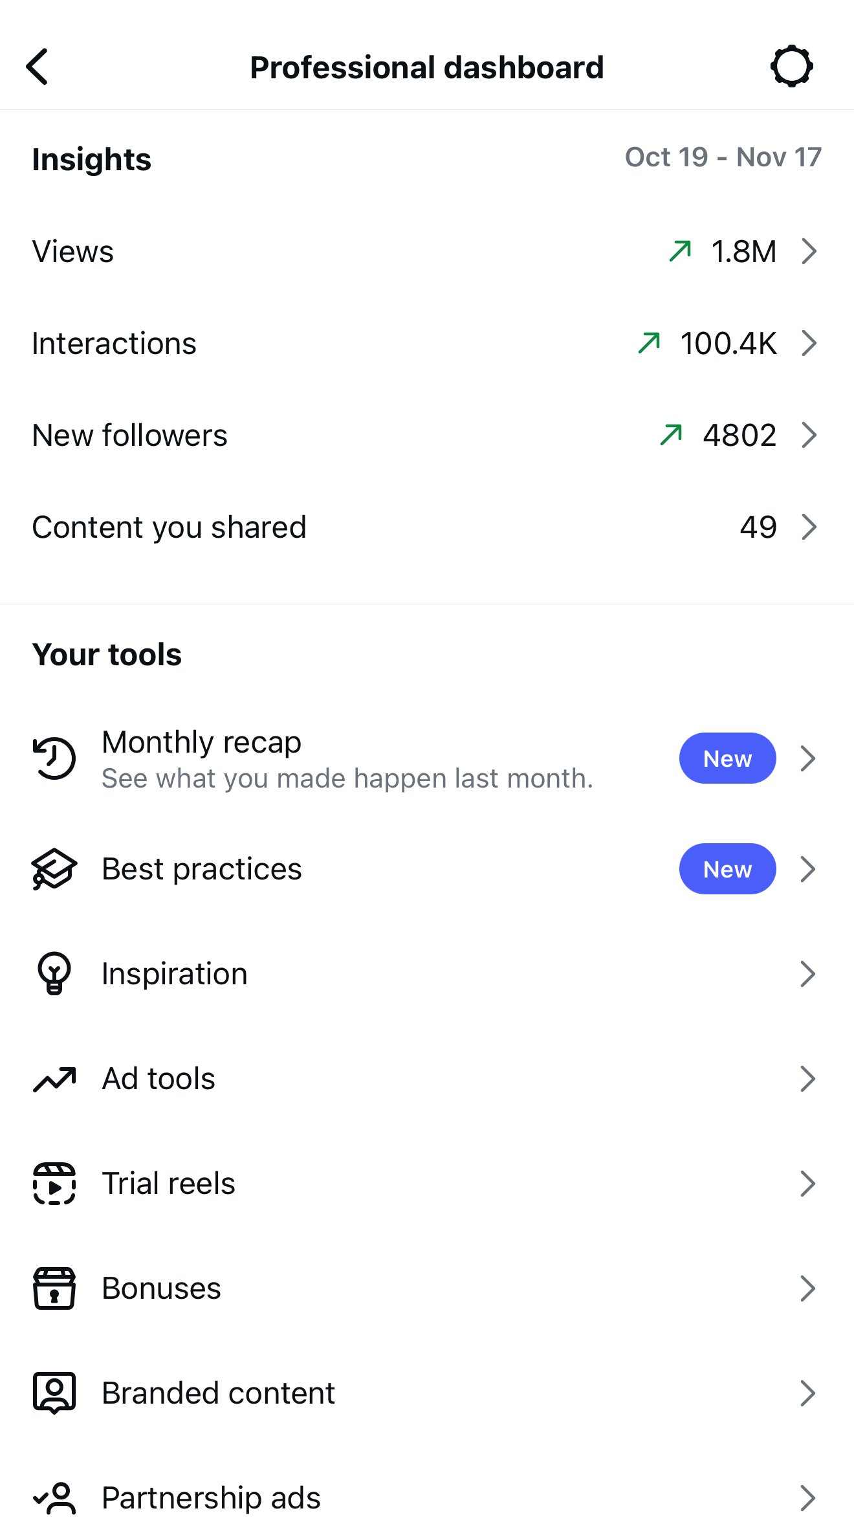854x1535 pixels.
Task: Tap the back arrow icon
Action: point(38,67)
